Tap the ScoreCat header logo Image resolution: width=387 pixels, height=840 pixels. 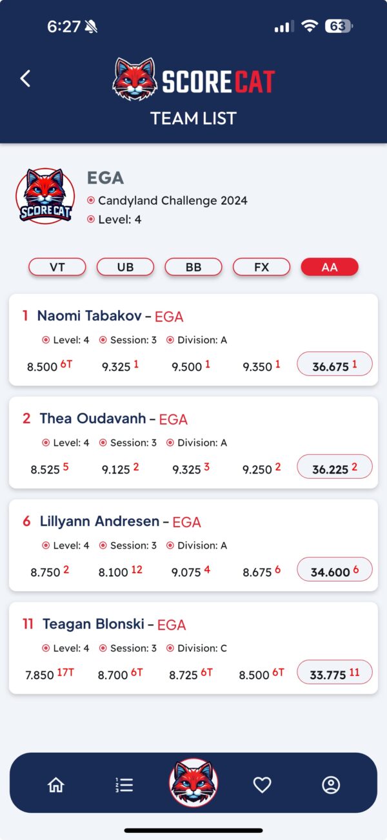193,79
